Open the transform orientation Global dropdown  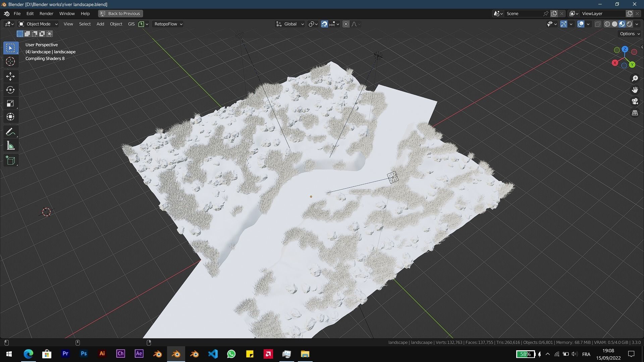click(x=289, y=24)
